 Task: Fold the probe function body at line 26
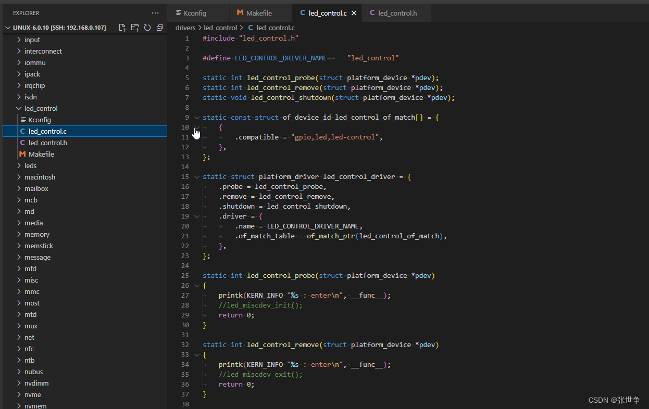click(x=197, y=286)
